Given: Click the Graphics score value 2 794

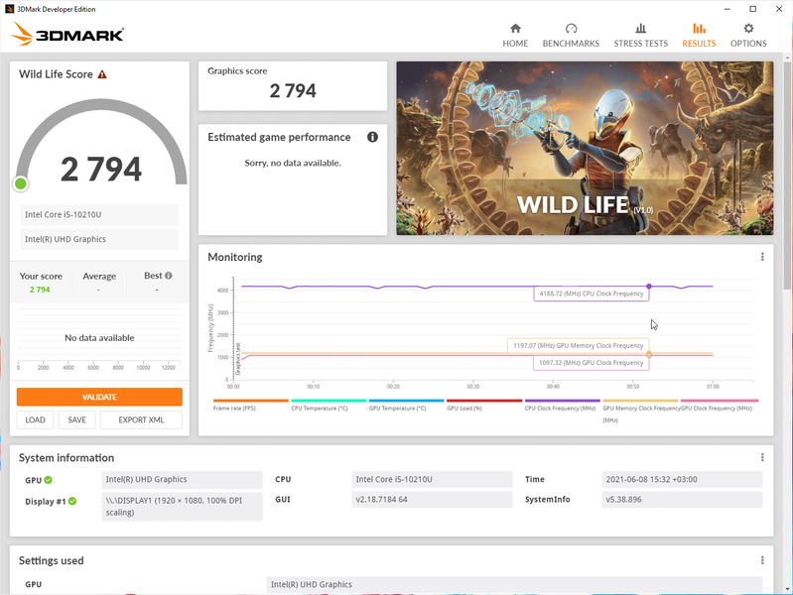Looking at the screenshot, I should coord(293,91).
